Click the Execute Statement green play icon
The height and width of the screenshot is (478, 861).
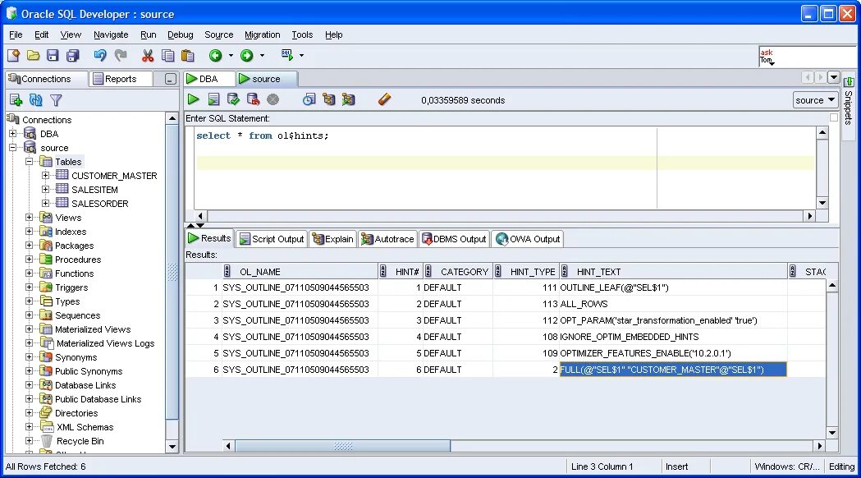point(193,99)
